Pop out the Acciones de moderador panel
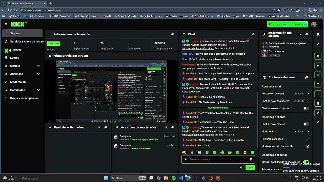This screenshot has height=182, width=324. coord(172,127)
